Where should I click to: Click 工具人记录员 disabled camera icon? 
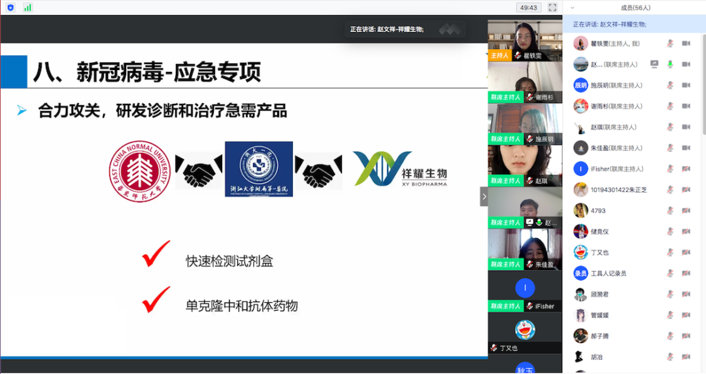[686, 273]
